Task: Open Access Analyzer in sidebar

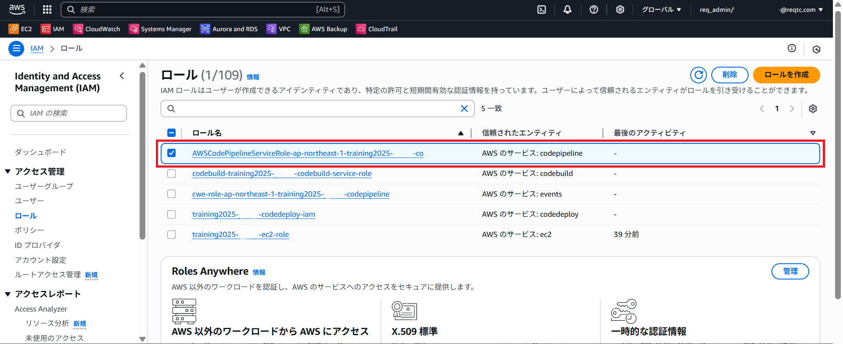Action: coord(41,309)
